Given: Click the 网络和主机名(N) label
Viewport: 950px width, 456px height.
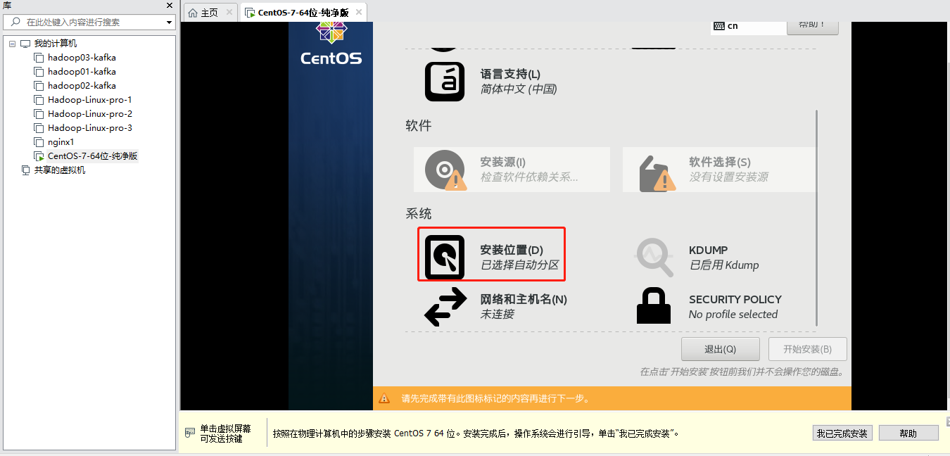Looking at the screenshot, I should click(524, 299).
